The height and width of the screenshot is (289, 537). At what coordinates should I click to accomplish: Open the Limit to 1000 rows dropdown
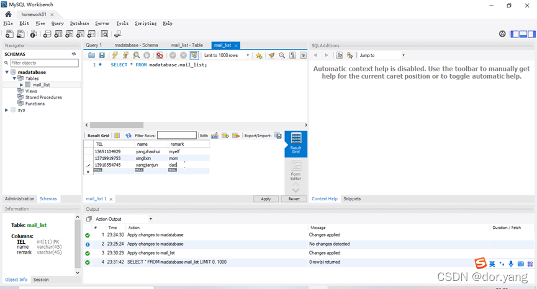coord(227,55)
